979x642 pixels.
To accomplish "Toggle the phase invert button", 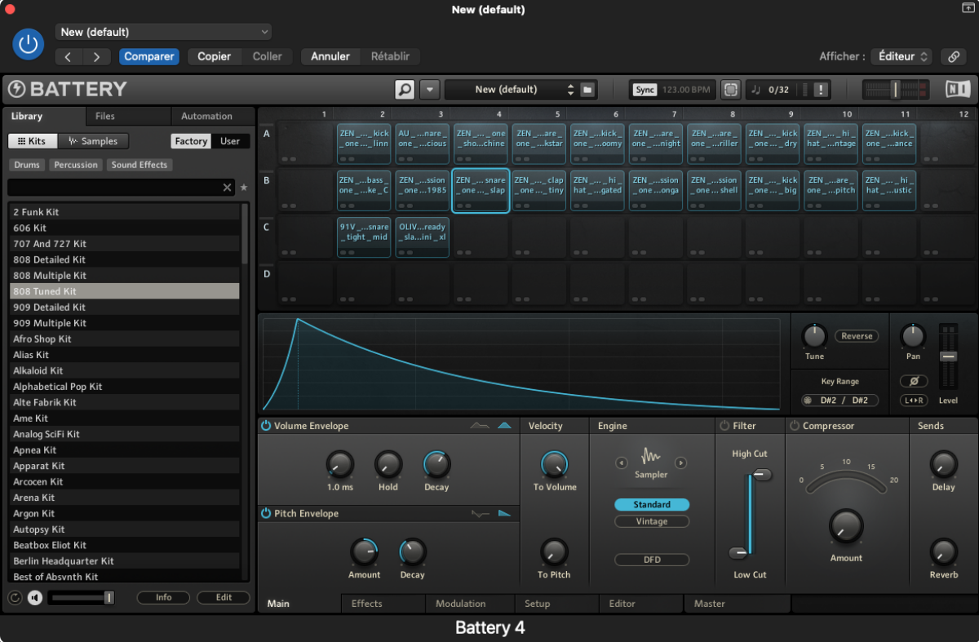I will coord(913,382).
